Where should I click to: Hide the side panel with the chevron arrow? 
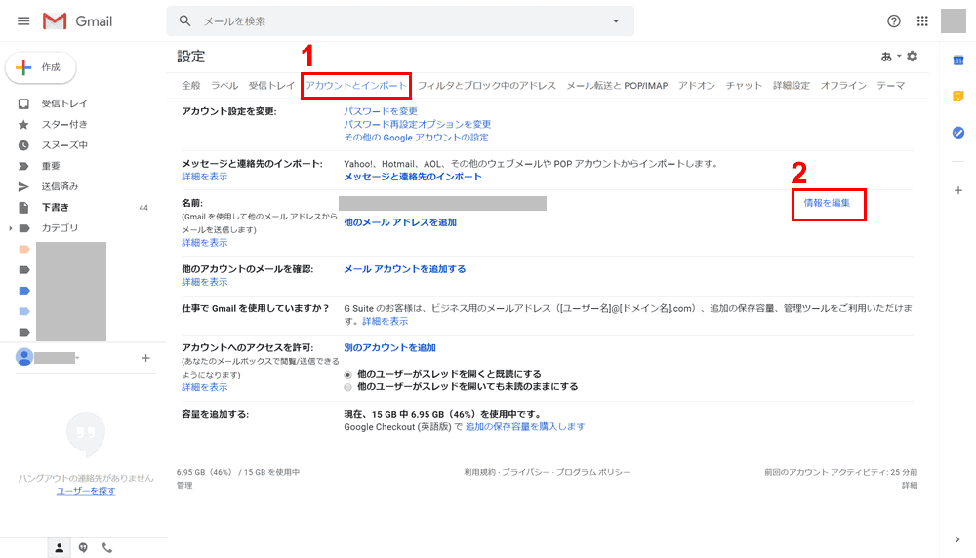pyautogui.click(x=957, y=539)
